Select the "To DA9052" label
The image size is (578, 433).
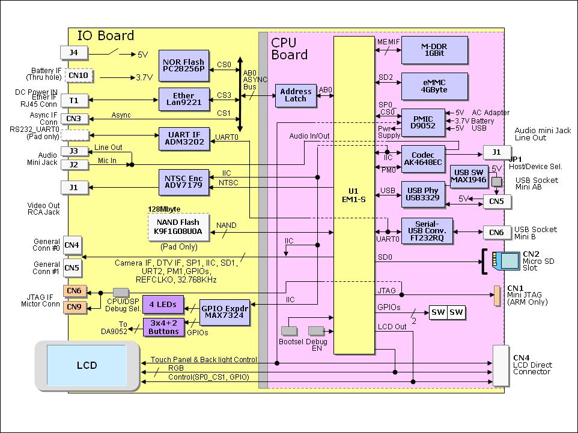point(114,327)
